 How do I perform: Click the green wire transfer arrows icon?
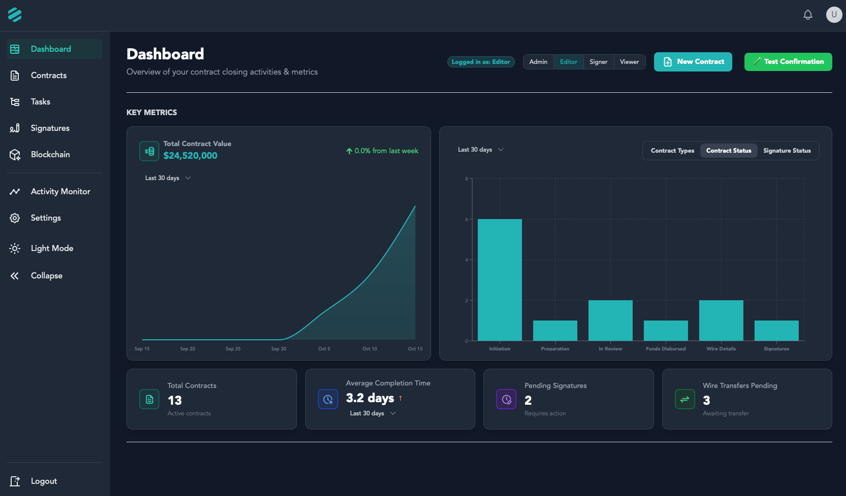[685, 399]
